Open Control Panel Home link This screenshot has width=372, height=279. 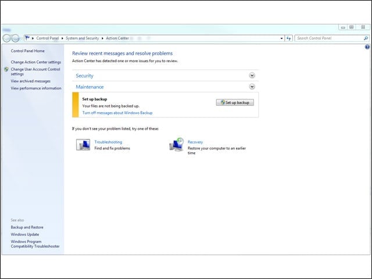coord(27,51)
